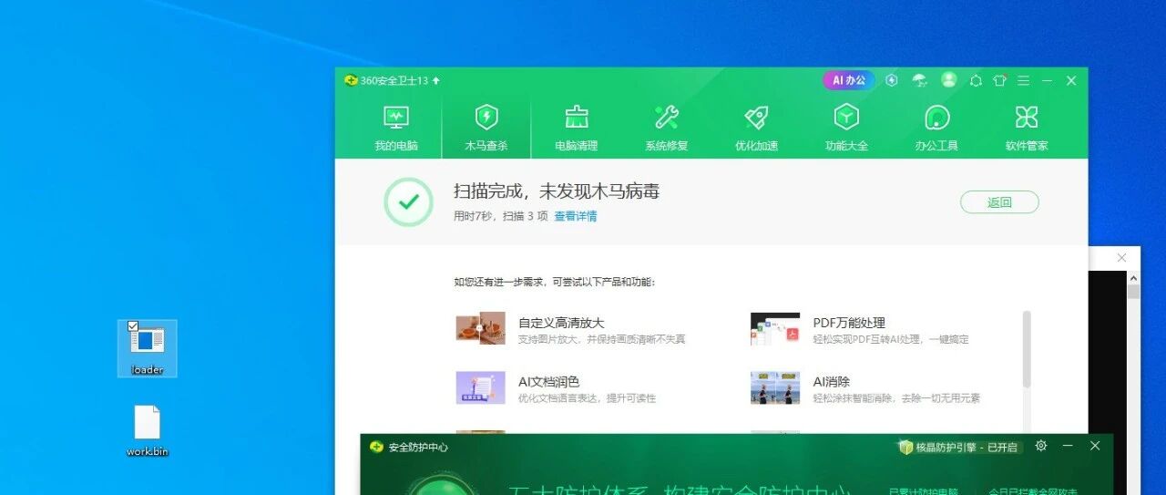Open 软件管家 flower icon

(1027, 117)
